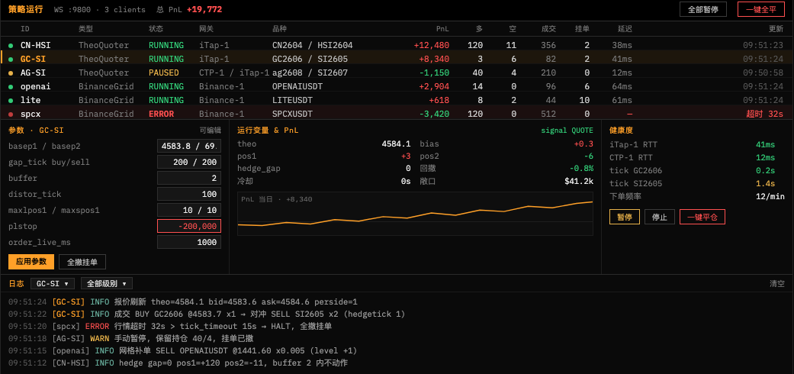Viewport: 794px width, 374px height.
Task: Click the signal QUOTE label
Action: [x=567, y=131]
